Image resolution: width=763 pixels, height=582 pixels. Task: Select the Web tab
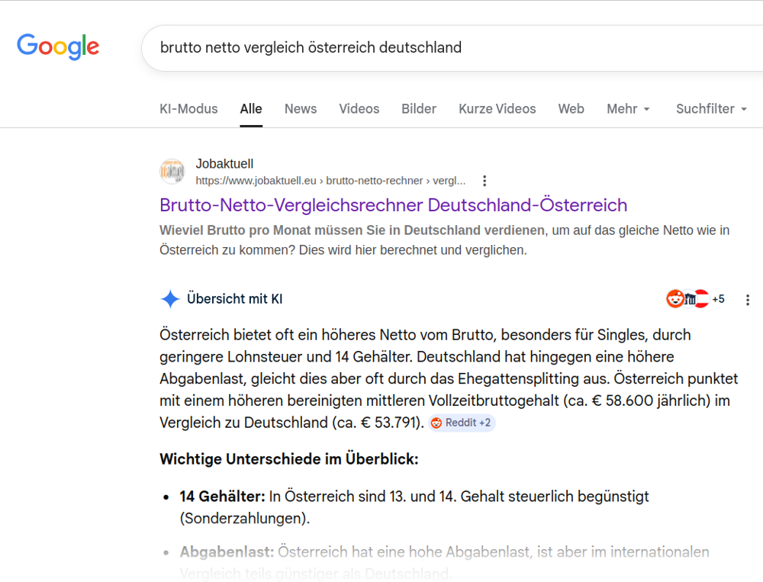pos(571,109)
